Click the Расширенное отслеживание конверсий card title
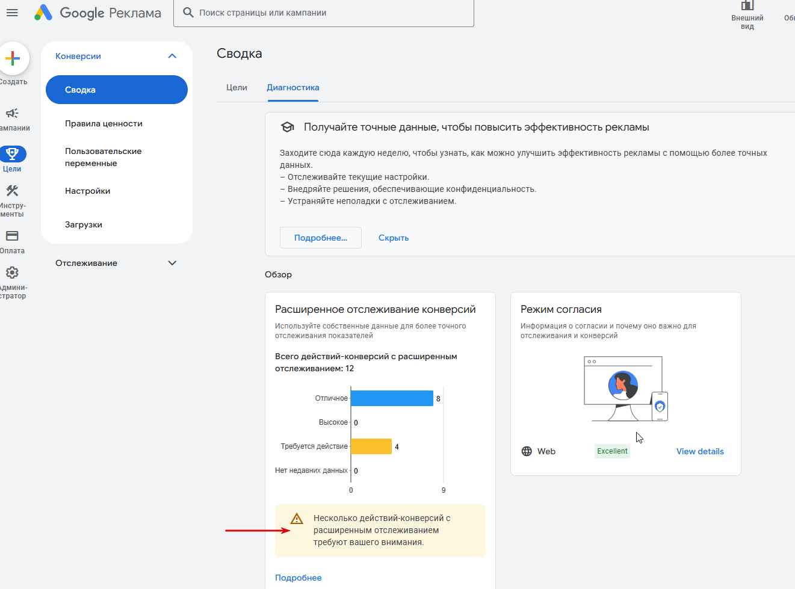Image resolution: width=795 pixels, height=589 pixels. (376, 309)
